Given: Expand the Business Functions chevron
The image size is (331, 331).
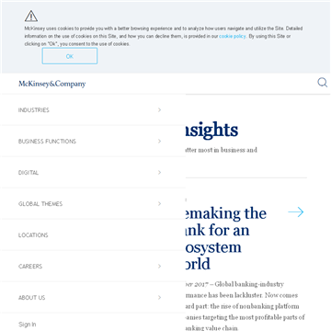Looking at the screenshot, I should click(159, 141).
